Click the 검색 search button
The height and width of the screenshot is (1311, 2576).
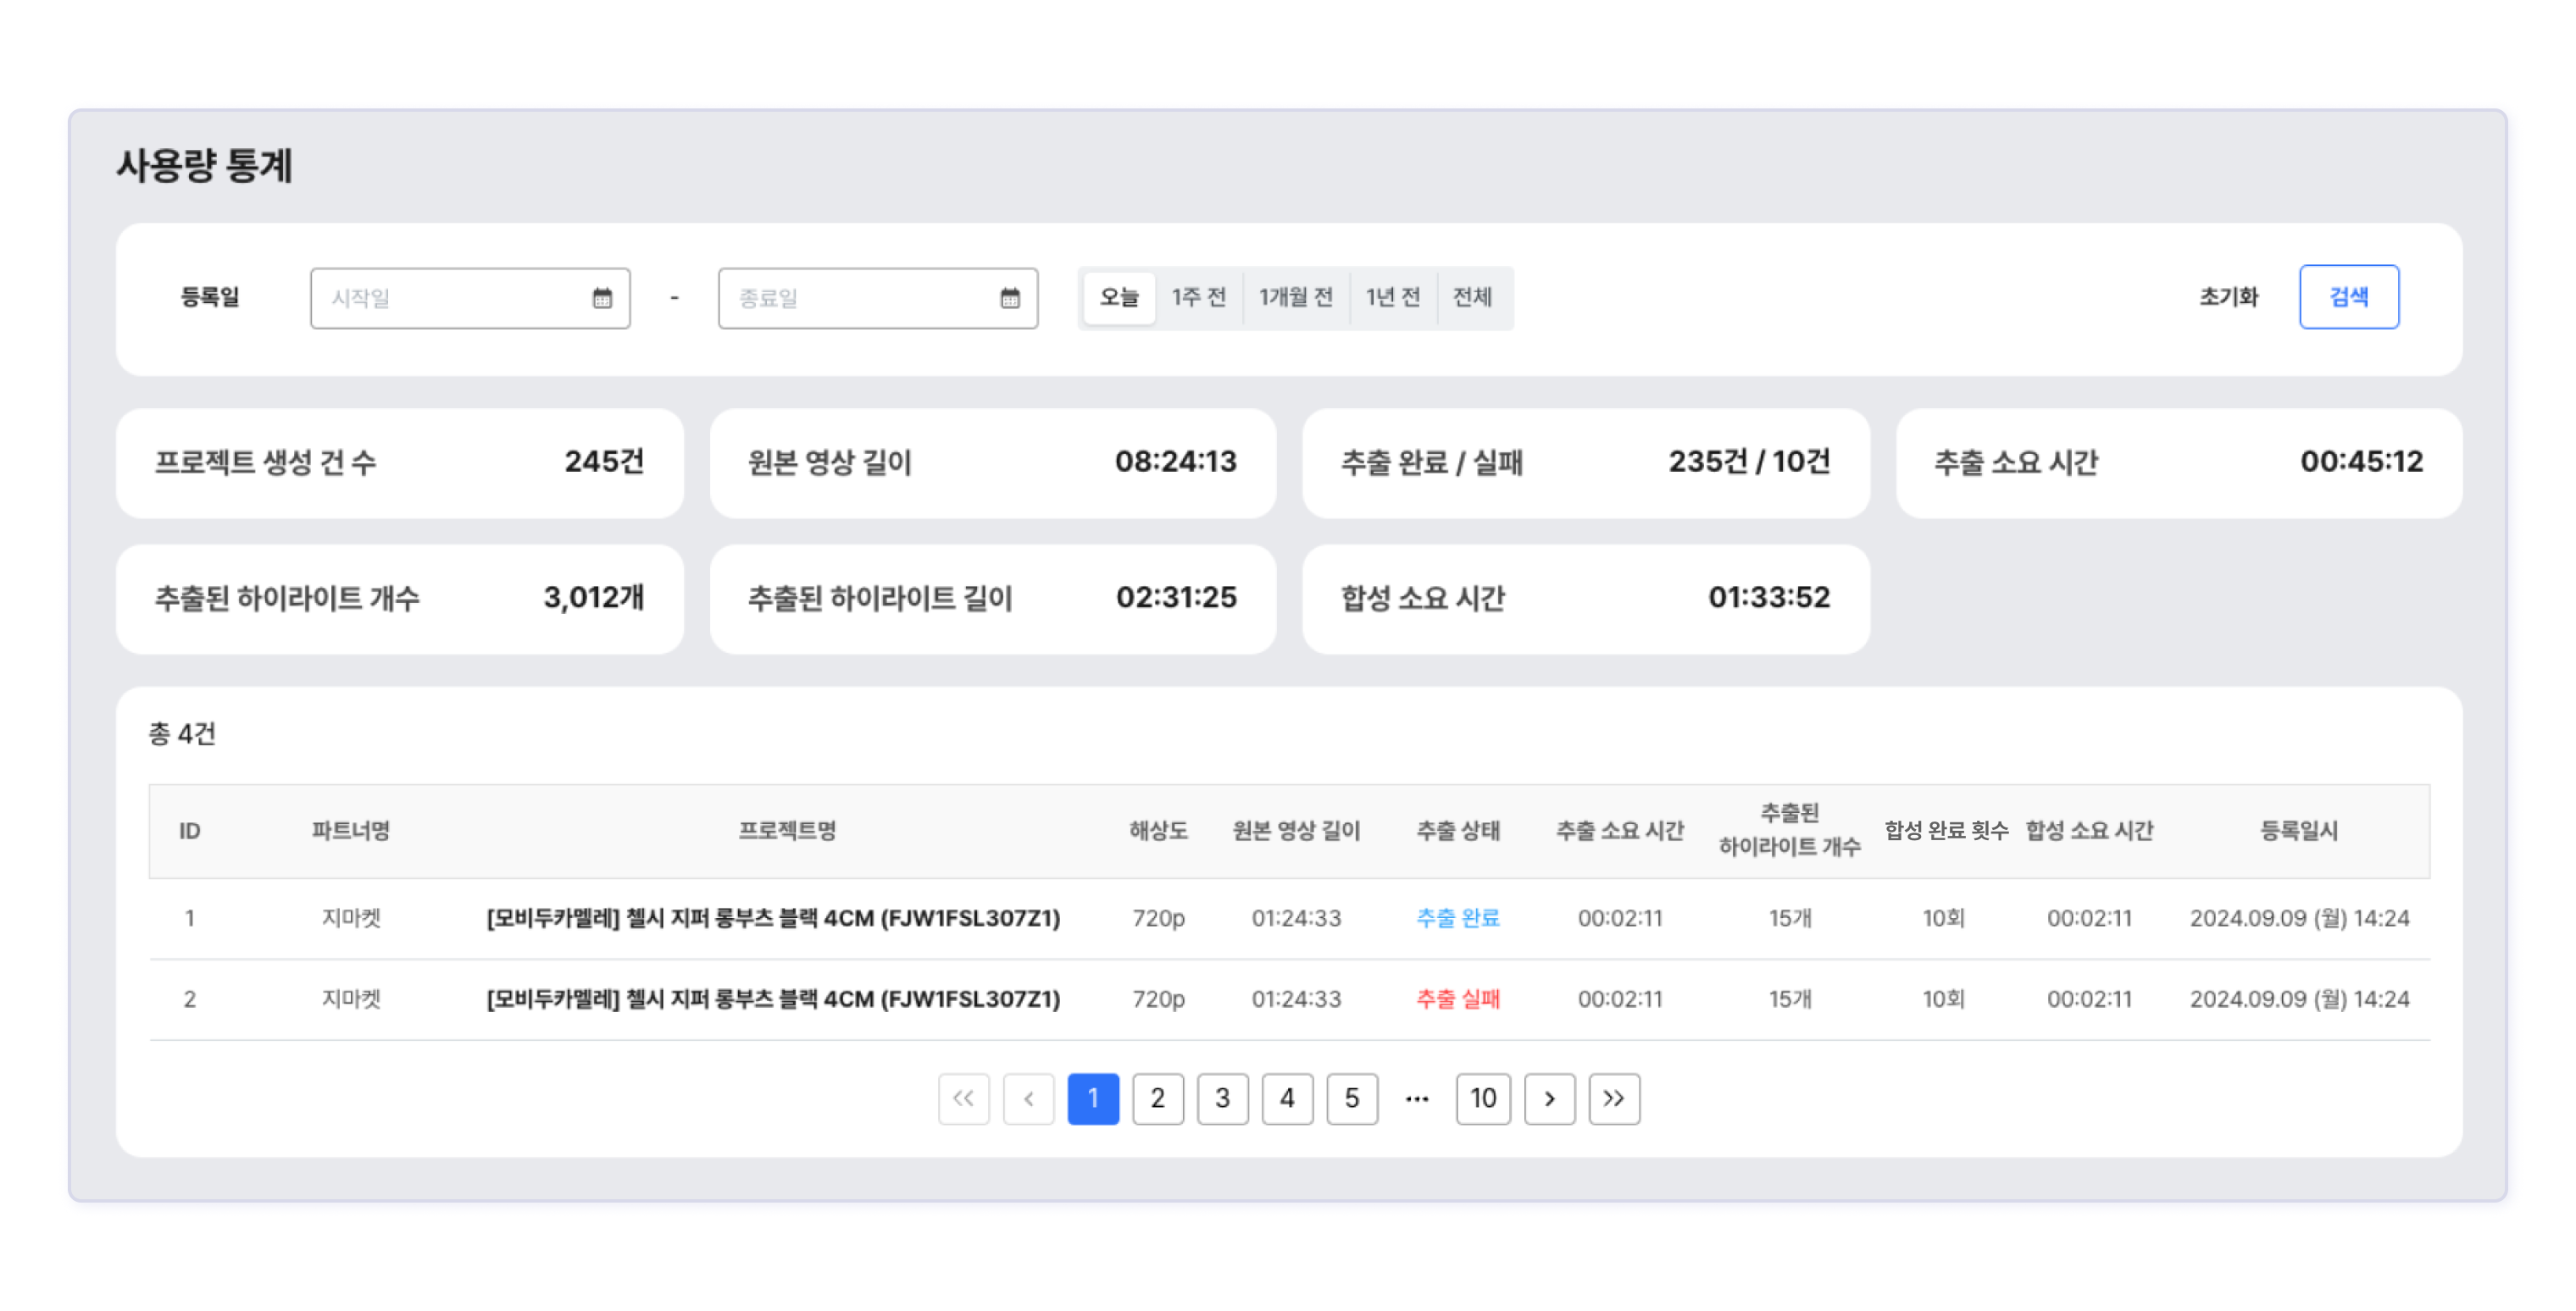click(2348, 296)
